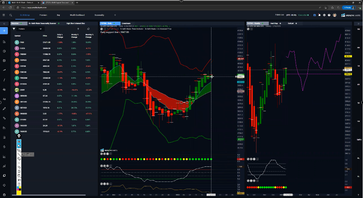
Task: Select the line drawing tool in the annotation toolbar
Action: 19,154
